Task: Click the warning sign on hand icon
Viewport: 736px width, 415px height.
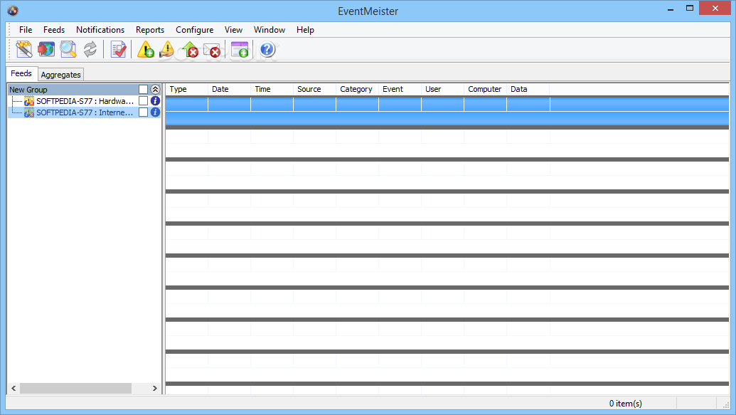Action: pos(167,49)
